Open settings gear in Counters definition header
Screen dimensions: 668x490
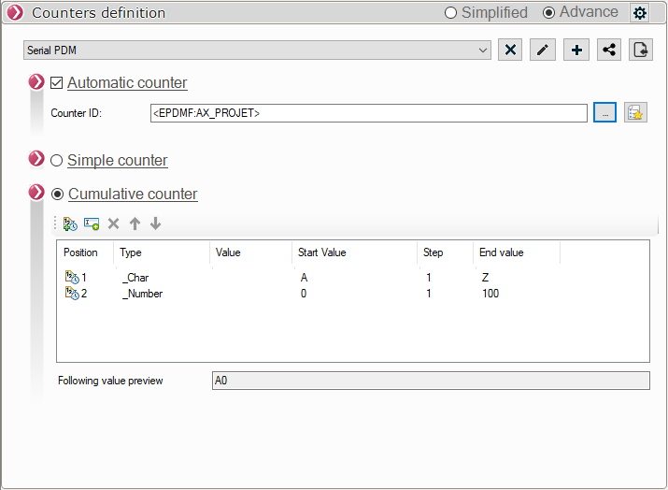coord(639,13)
